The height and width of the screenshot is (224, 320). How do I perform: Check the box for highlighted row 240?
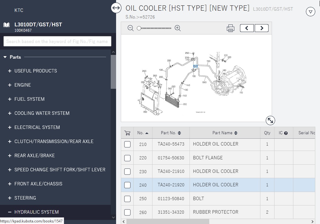(127, 185)
